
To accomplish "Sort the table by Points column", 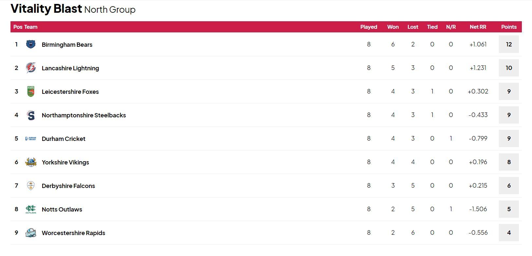I will tap(509, 27).
